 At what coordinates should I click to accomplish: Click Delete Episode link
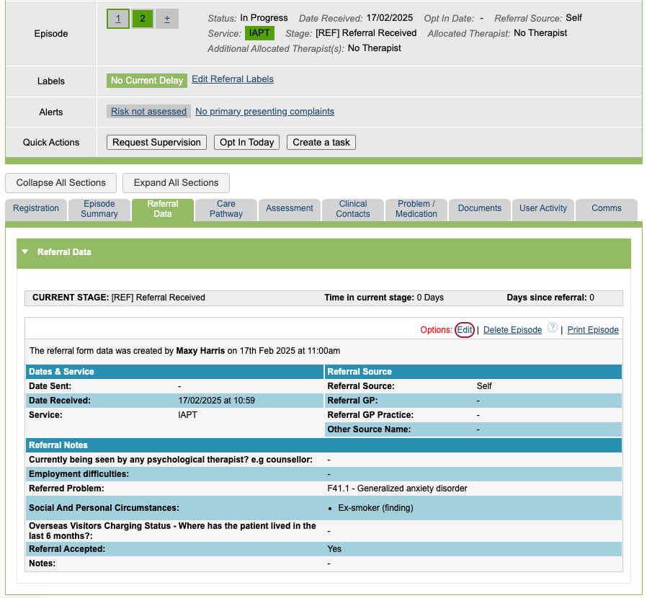tap(512, 330)
